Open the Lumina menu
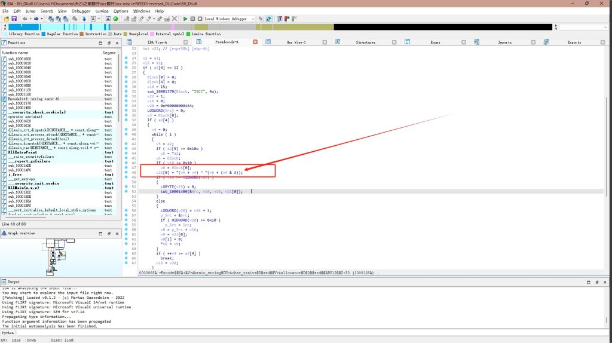The width and height of the screenshot is (612, 343). 102,11
